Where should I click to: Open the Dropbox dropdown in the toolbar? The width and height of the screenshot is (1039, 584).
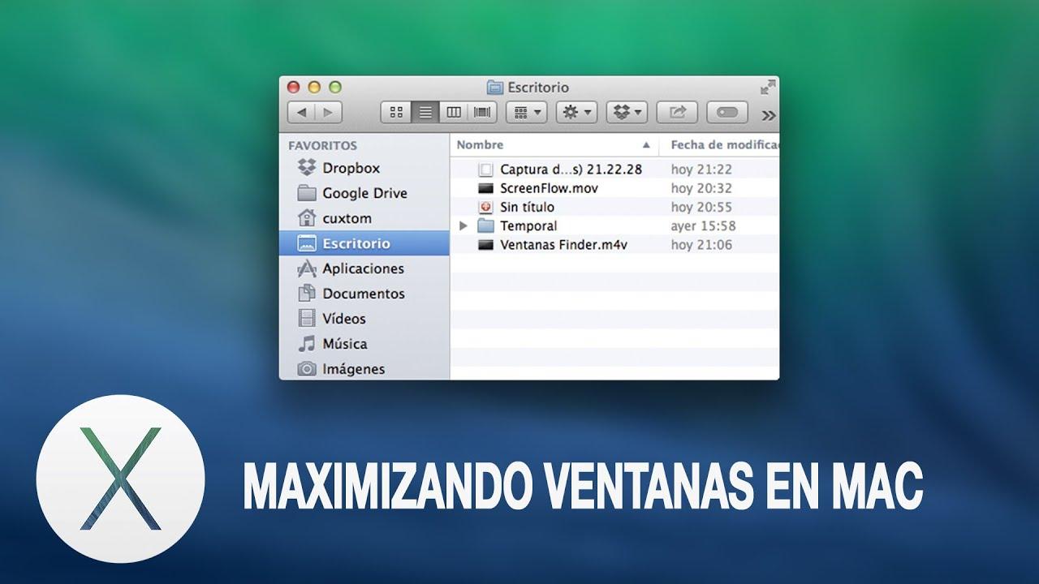click(627, 112)
